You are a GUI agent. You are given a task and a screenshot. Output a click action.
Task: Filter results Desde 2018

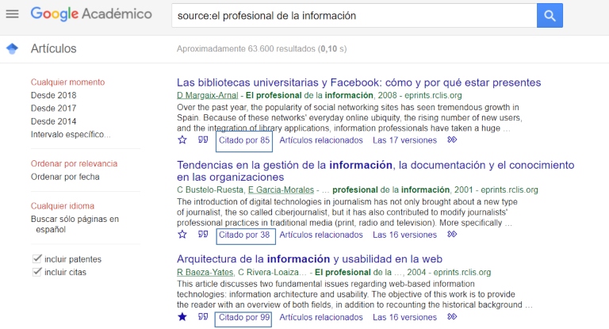[54, 95]
